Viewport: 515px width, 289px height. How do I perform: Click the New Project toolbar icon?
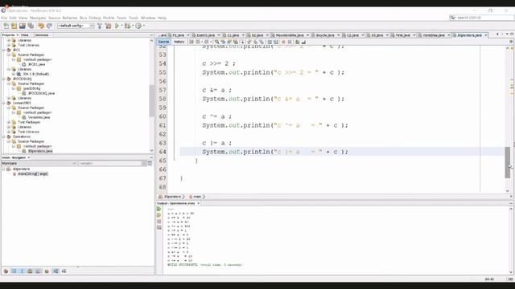(14, 26)
